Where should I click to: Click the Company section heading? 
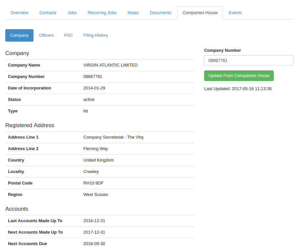tap(17, 53)
